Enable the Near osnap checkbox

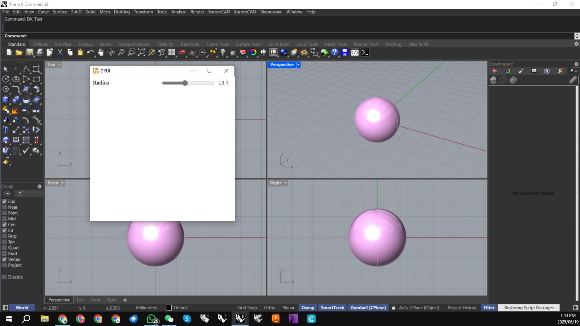4,207
